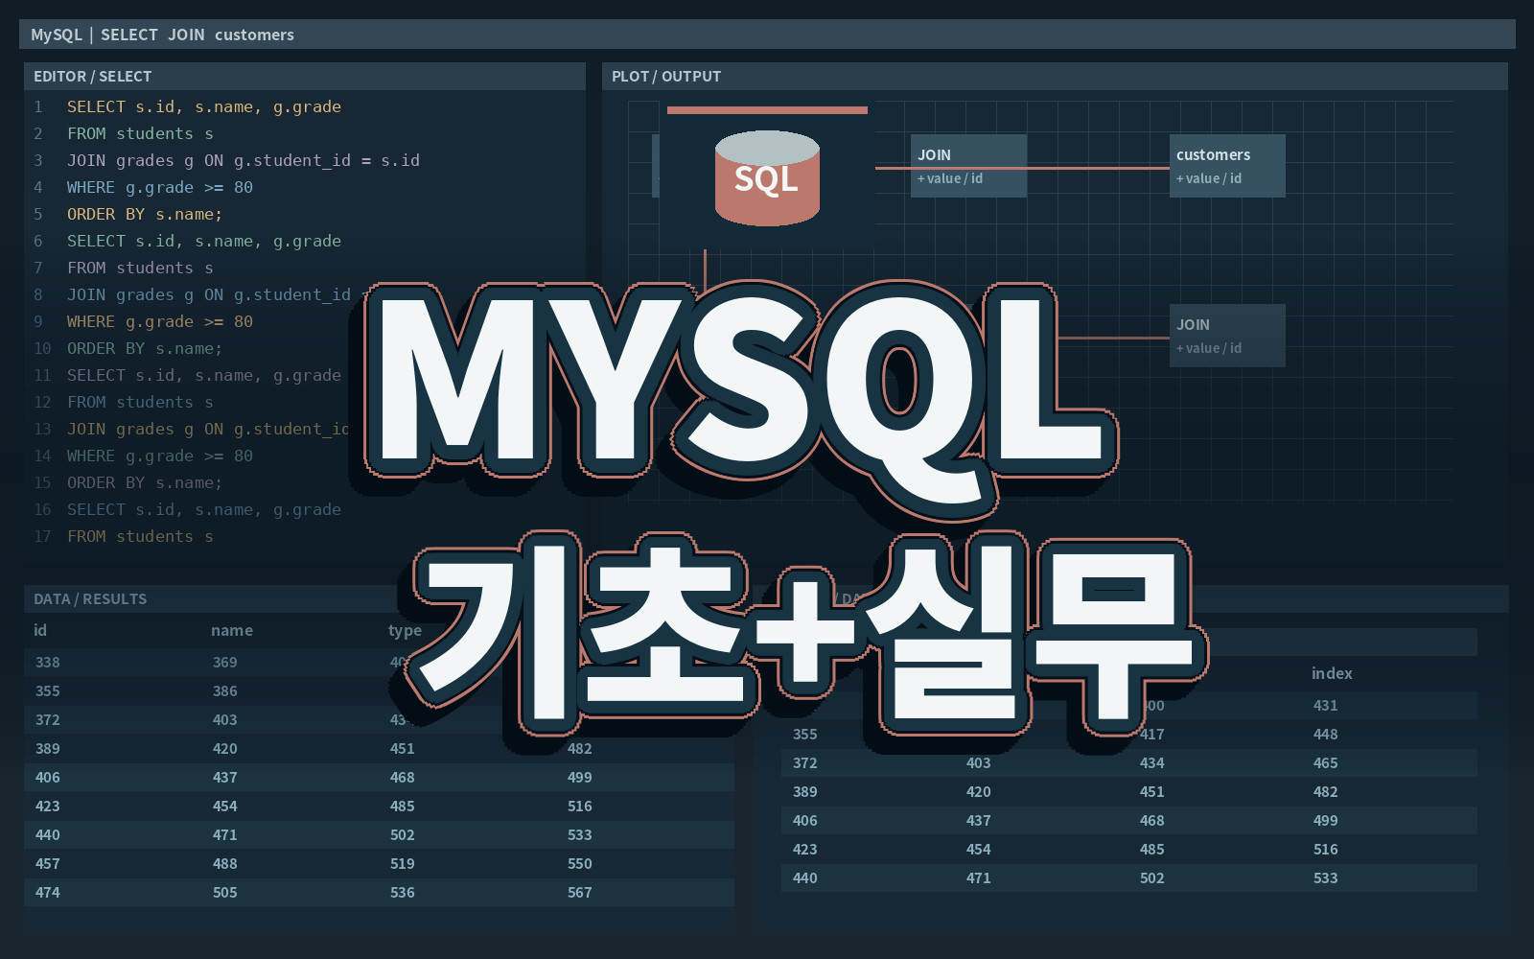Click code line 4 WHERE g.grade >= 80

tap(160, 187)
